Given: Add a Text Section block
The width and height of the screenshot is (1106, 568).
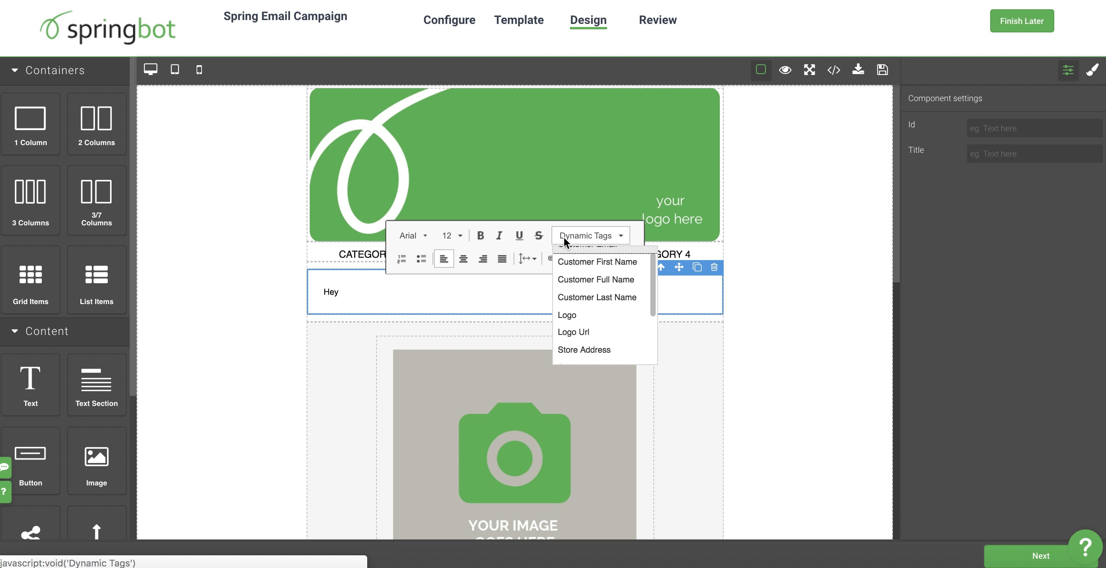Looking at the screenshot, I should (x=97, y=385).
